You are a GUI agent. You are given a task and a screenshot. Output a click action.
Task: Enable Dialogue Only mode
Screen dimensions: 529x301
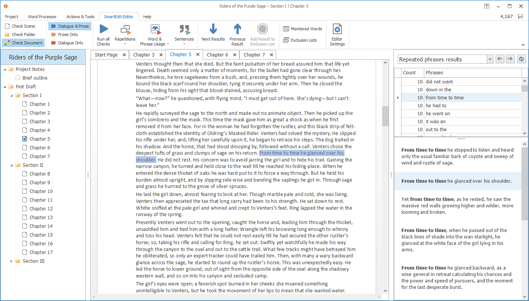(68, 42)
